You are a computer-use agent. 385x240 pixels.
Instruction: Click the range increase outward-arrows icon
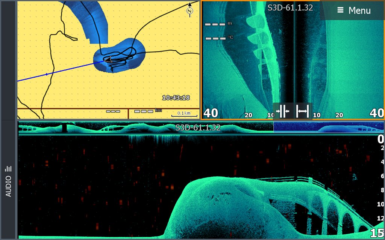tap(302, 111)
